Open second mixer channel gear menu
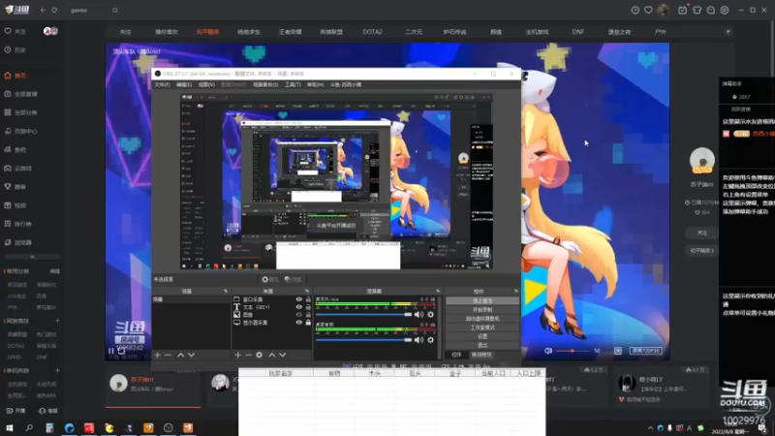 click(430, 340)
